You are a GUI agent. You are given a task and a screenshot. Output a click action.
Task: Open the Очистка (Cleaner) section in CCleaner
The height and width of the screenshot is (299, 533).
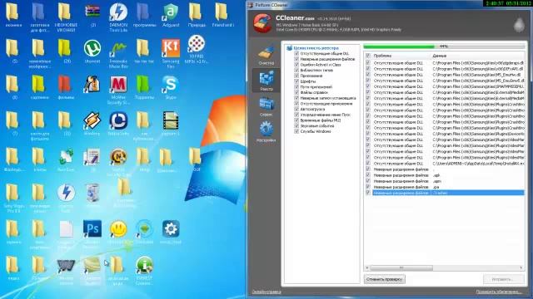click(x=266, y=55)
